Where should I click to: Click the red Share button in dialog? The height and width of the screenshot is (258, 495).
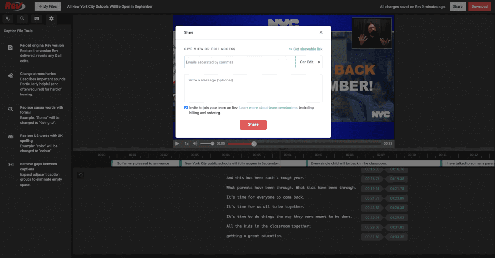pyautogui.click(x=253, y=125)
